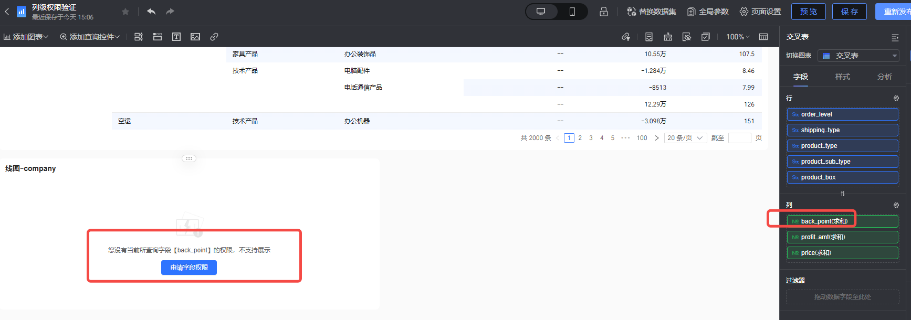
Task: Switch to mobile layout view
Action: click(x=572, y=12)
